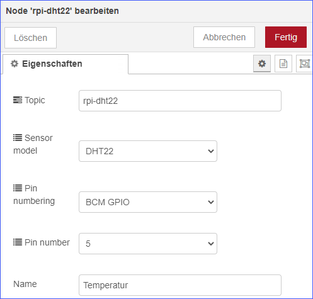Click the Pin number label text
Image resolution: width=313 pixels, height=299 pixels.
[47, 242]
